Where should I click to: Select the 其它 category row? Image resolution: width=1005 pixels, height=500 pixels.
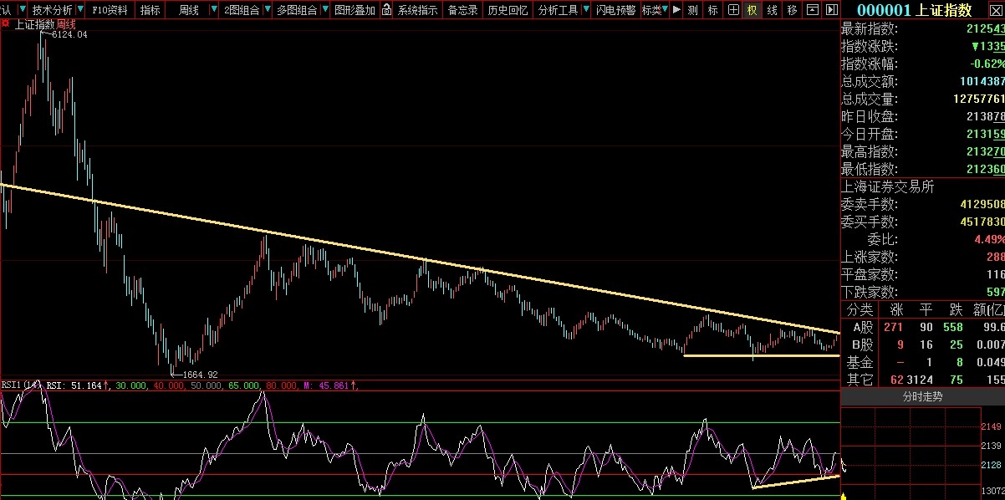point(922,380)
